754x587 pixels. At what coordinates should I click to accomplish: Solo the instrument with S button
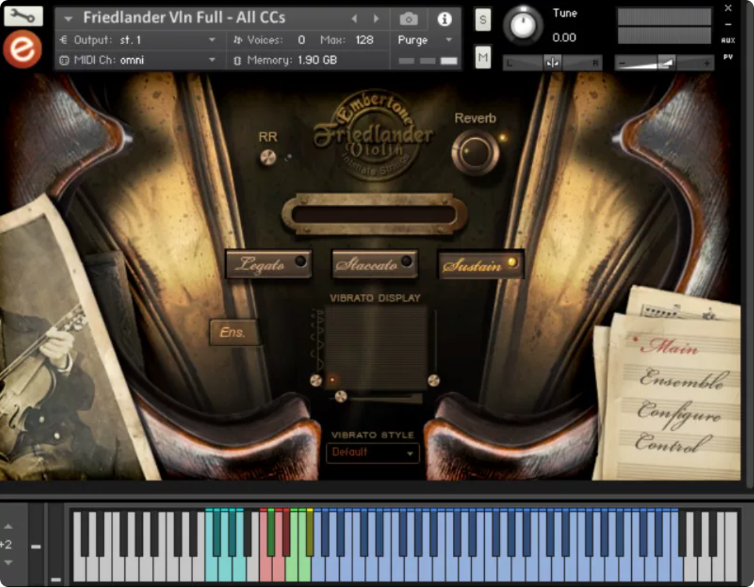click(x=483, y=20)
